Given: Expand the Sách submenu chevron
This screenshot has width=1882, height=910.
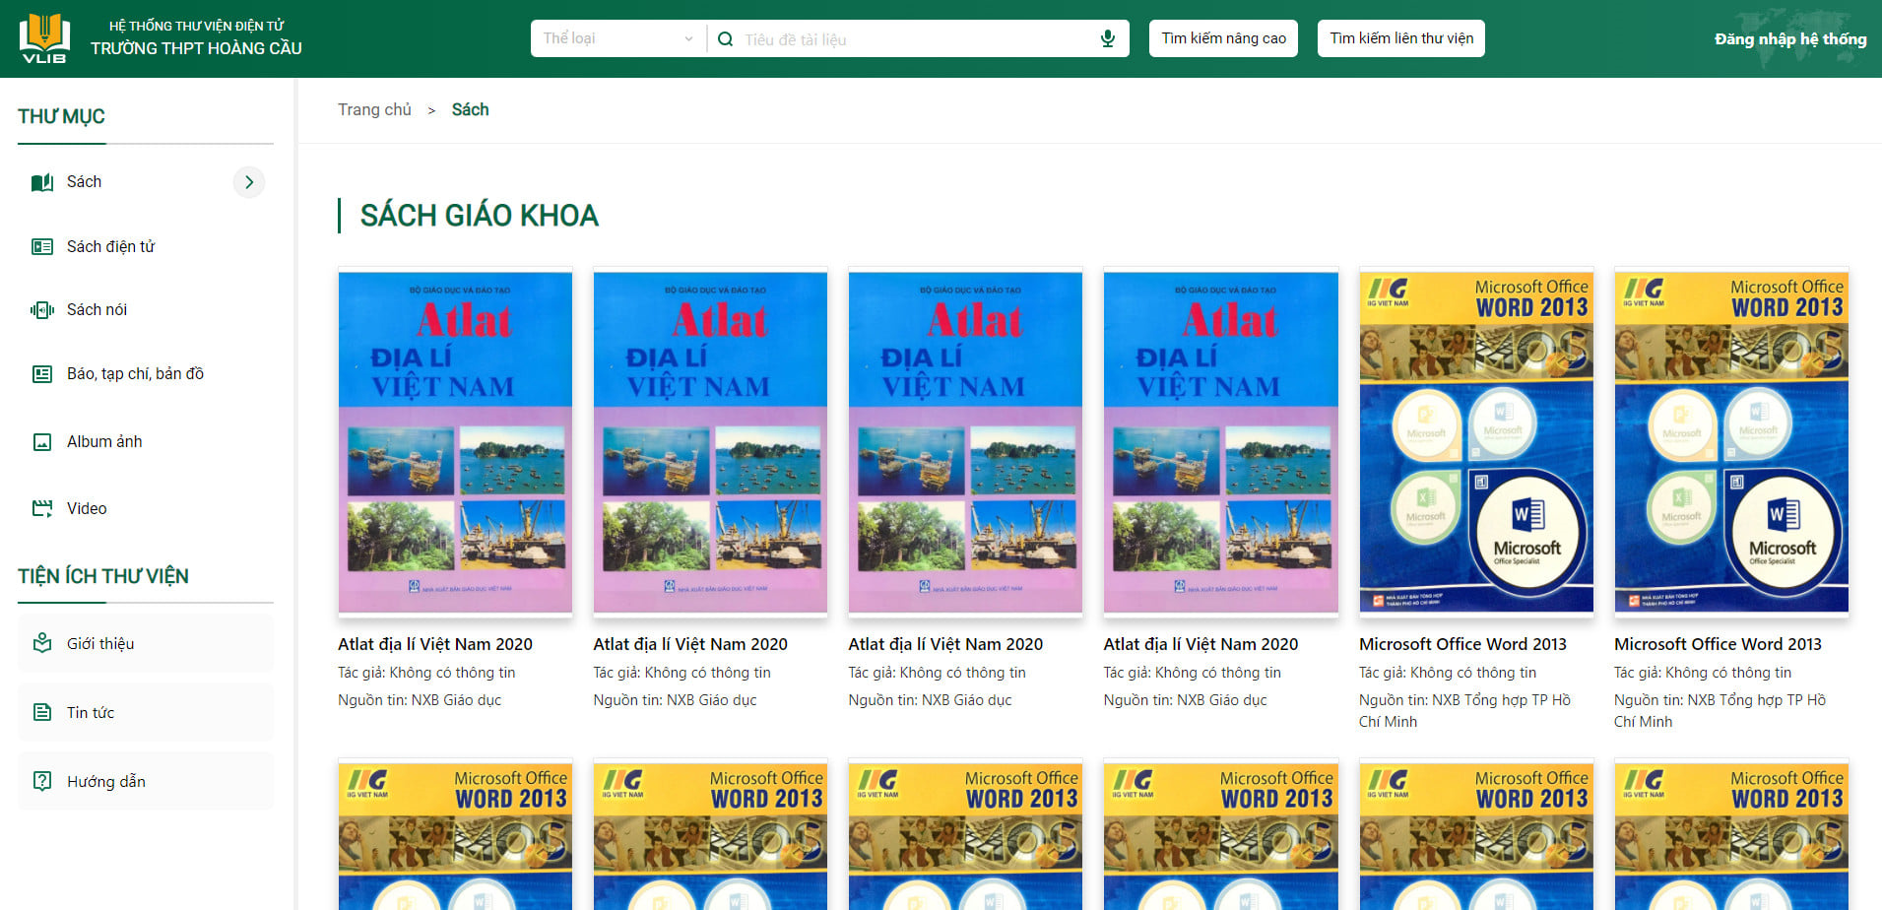Looking at the screenshot, I should click(249, 182).
